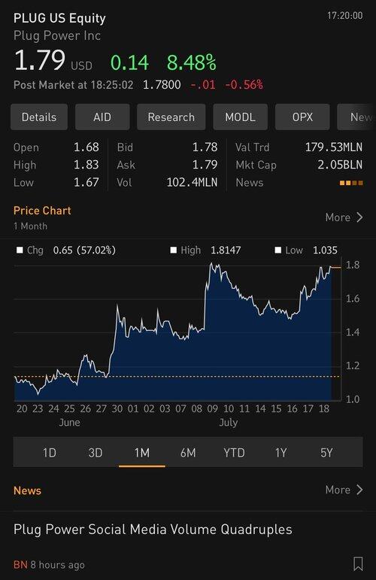This screenshot has width=376, height=580.
Task: Tap the PLUG US Equity title
Action: 59,18
